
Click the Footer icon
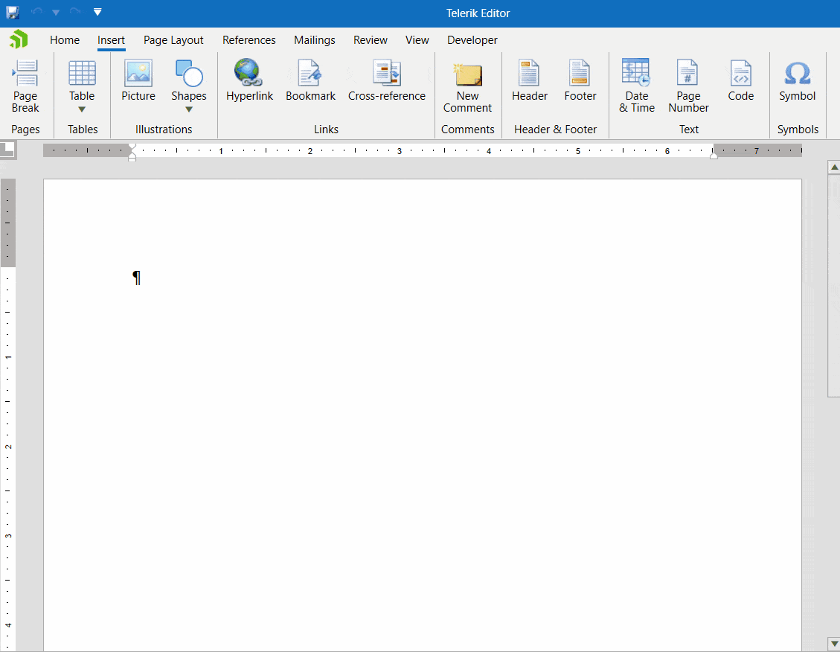tap(580, 73)
